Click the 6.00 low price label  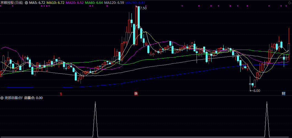coord(257,91)
